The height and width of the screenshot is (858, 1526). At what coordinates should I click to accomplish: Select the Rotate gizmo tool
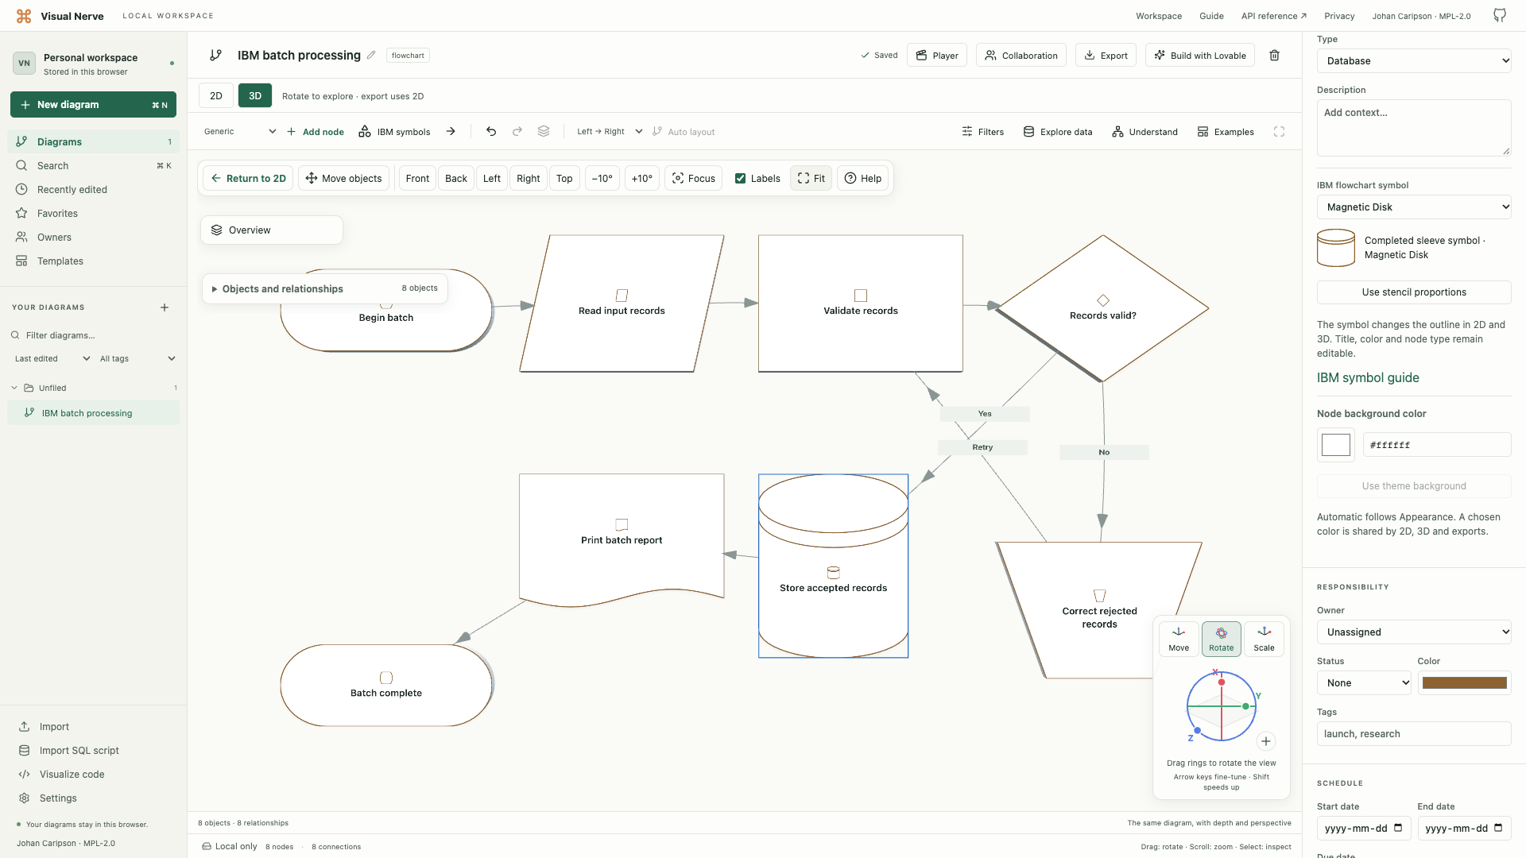(x=1222, y=639)
